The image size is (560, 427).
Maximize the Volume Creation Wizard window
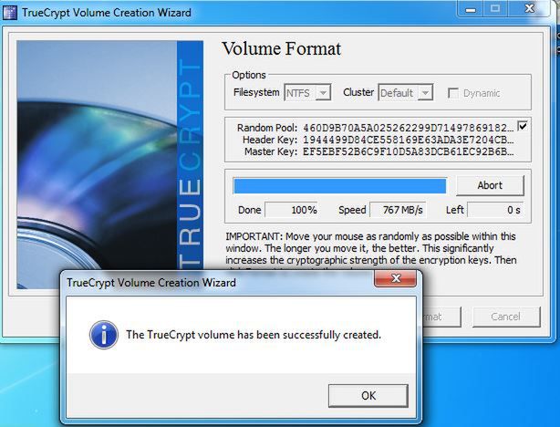coord(495,8)
